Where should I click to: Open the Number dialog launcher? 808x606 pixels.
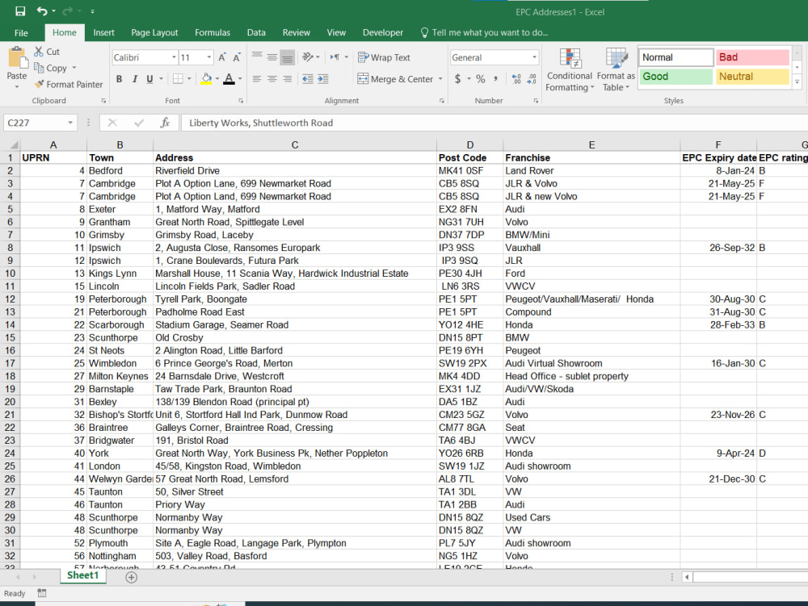coord(536,101)
